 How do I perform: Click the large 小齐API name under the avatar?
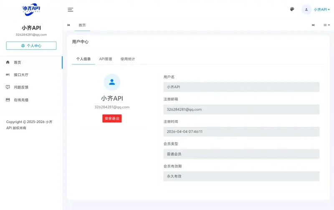pyautogui.click(x=112, y=99)
